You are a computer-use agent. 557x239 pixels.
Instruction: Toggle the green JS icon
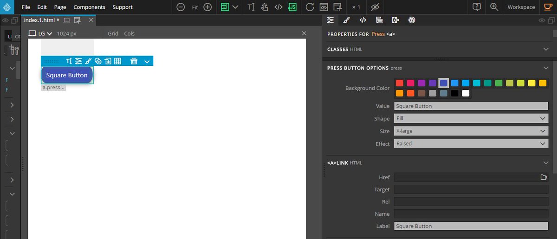coord(292,7)
